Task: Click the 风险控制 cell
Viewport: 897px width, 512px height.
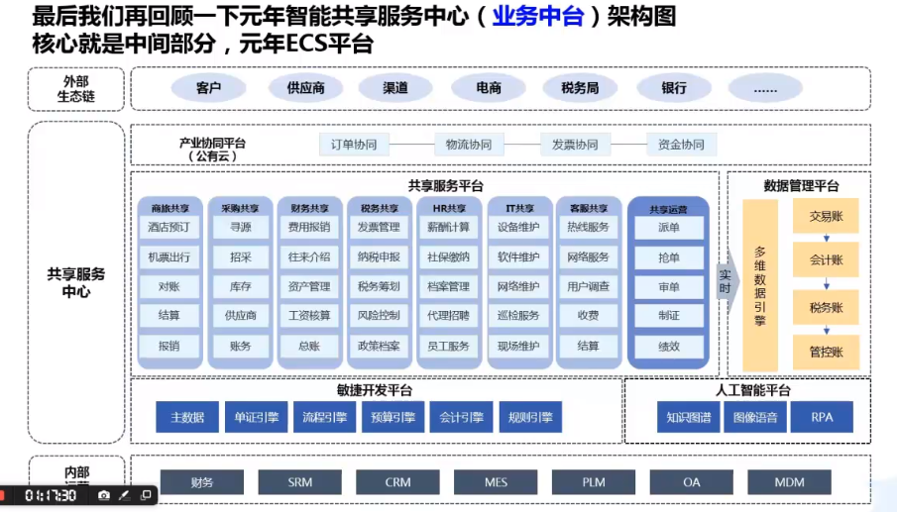Action: pyautogui.click(x=379, y=315)
